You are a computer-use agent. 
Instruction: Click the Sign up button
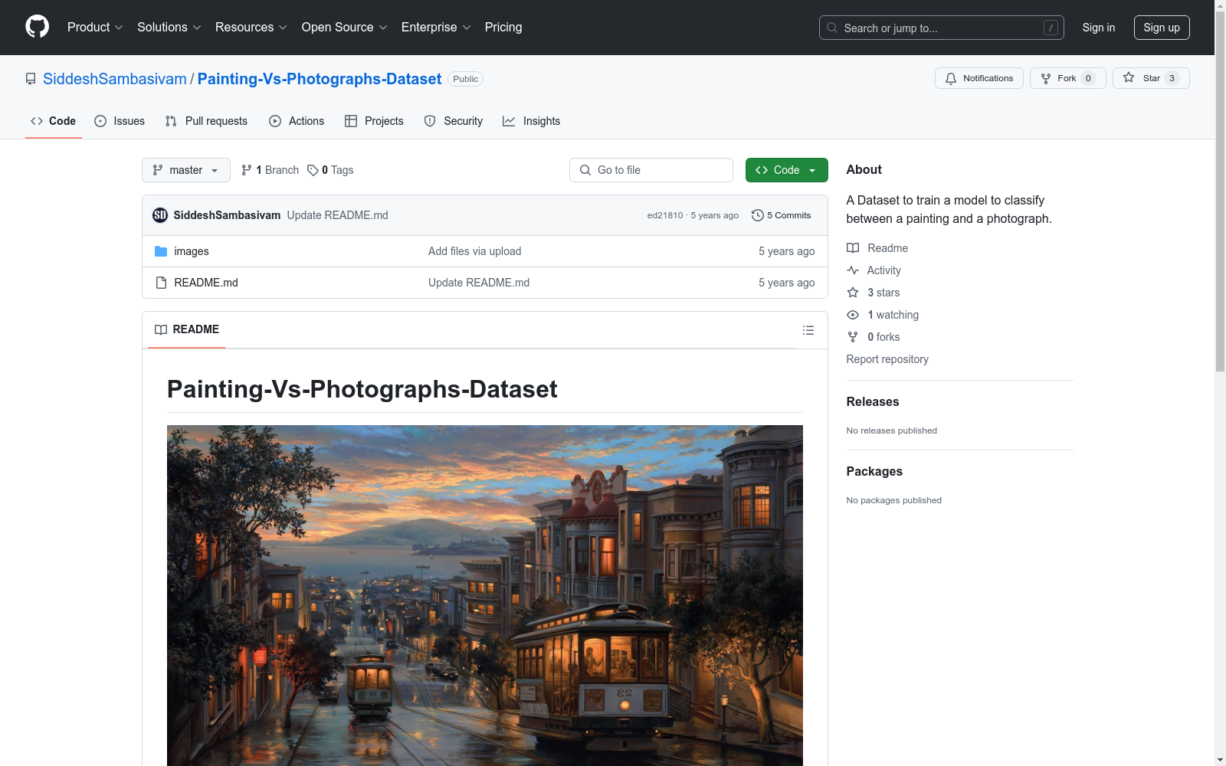[1162, 28]
